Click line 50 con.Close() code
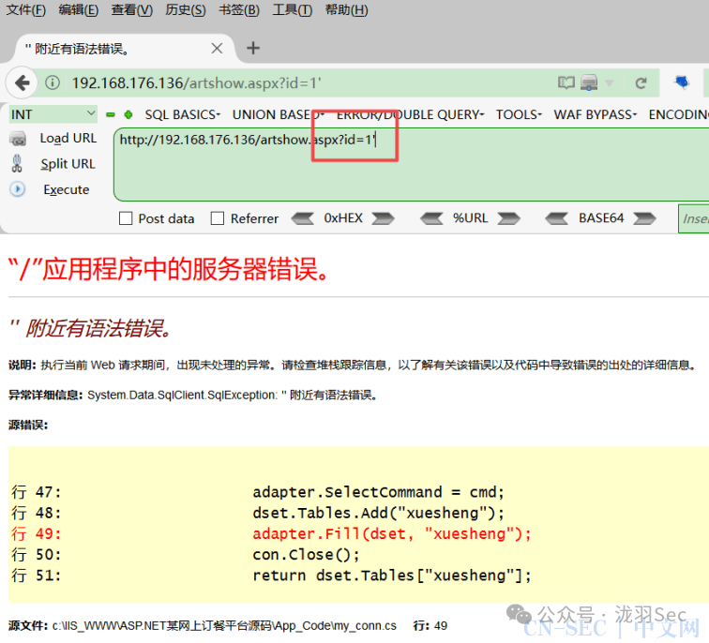This screenshot has height=643, width=709. pyautogui.click(x=306, y=555)
